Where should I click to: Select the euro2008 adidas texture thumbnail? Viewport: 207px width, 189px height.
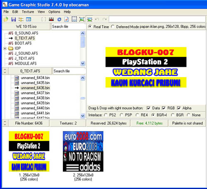[83, 151]
